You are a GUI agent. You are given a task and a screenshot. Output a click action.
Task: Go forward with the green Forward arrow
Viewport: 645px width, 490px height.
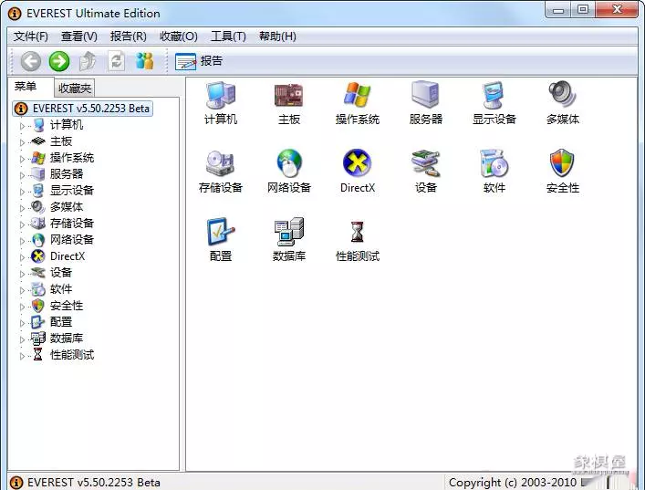click(59, 61)
